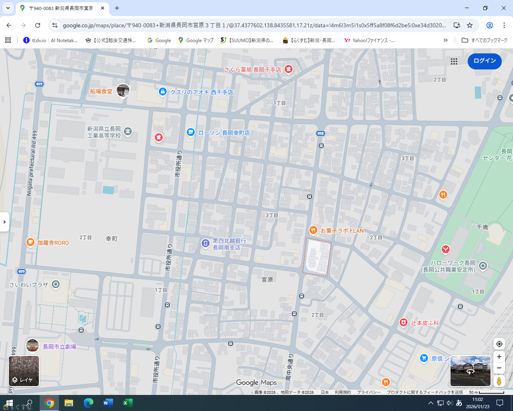
Task: Click the ローソン 長岡幸町店 store marker
Action: (191, 132)
